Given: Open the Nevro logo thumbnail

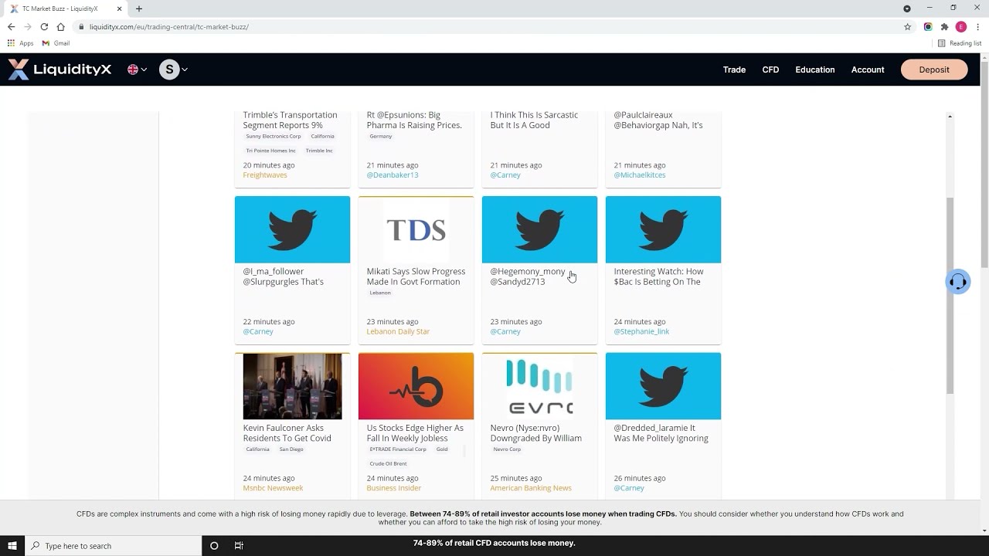Looking at the screenshot, I should (x=539, y=386).
